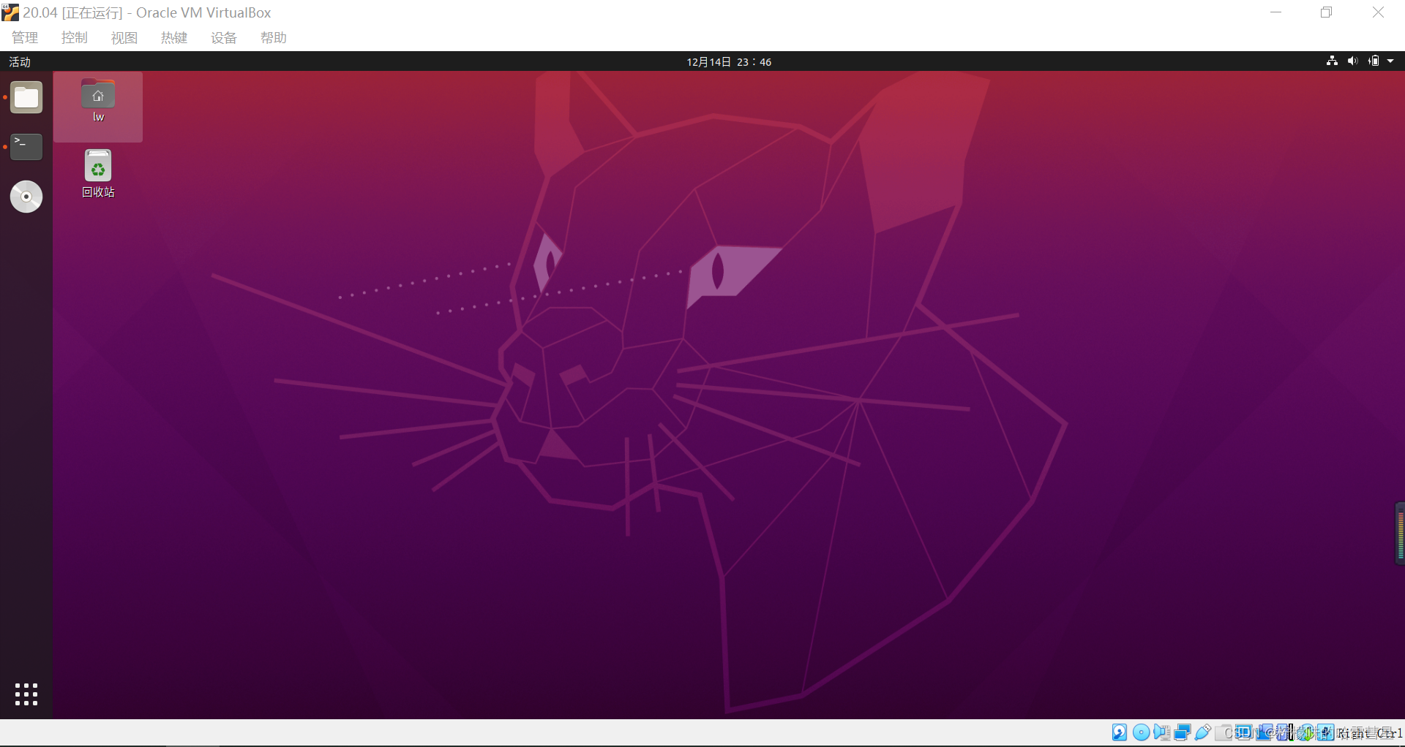
Task: Click the network adapter indicator in status bar
Action: (1183, 732)
